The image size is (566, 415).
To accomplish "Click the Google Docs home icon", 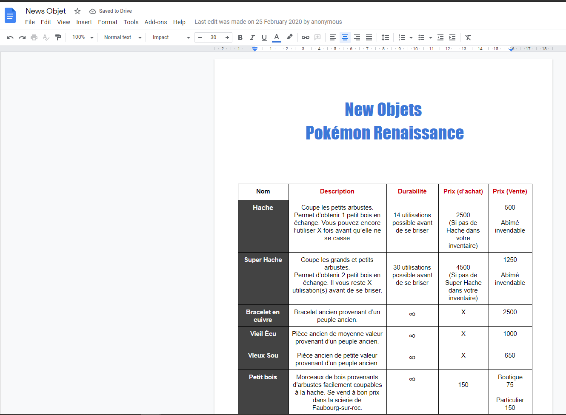I will pyautogui.click(x=10, y=16).
